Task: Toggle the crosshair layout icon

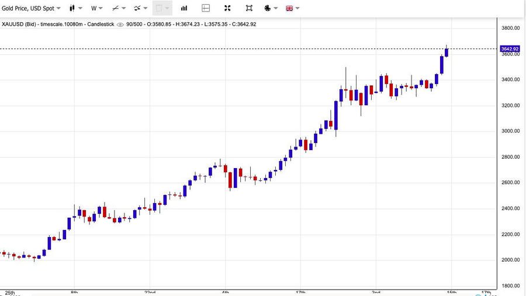Action: (206, 8)
